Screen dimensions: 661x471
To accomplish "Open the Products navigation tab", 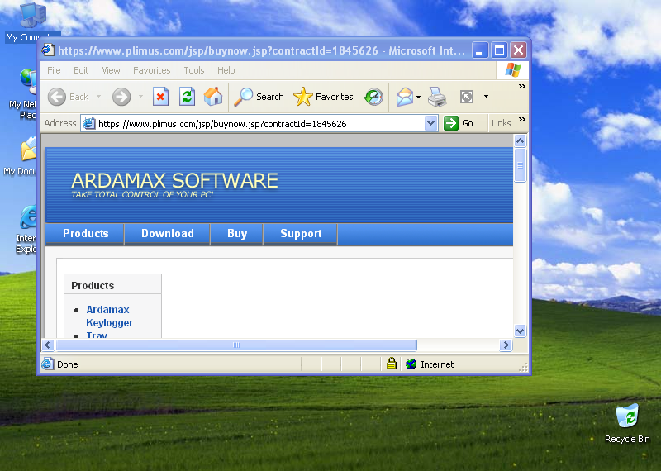I will (x=85, y=234).
